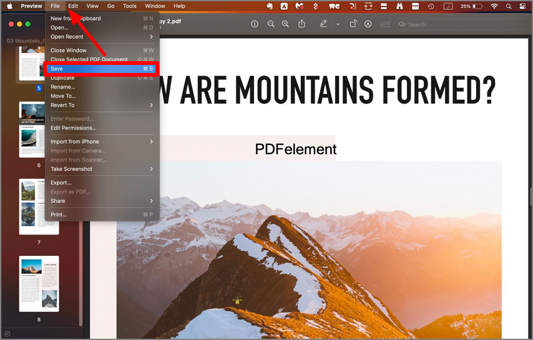Choose Export... from File menu
This screenshot has width=533, height=340.
[x=101, y=183]
